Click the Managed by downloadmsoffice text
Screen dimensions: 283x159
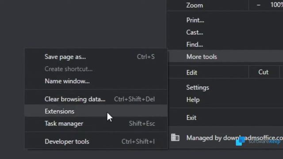pos(235,138)
